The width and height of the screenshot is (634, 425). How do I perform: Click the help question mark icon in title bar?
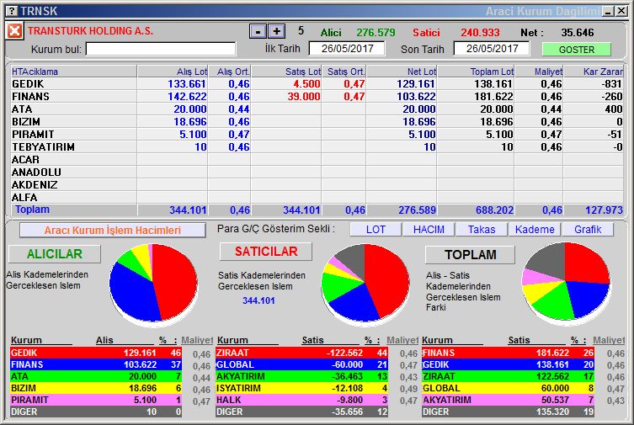click(13, 11)
